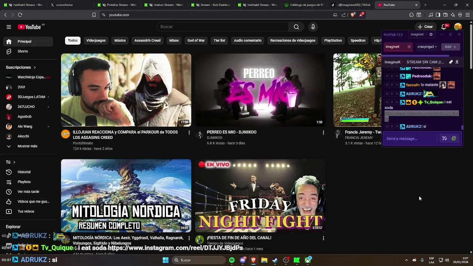Screen dimensions: 473x266
Task: Open KickTalk chatters user icon
Action: pos(457,62)
